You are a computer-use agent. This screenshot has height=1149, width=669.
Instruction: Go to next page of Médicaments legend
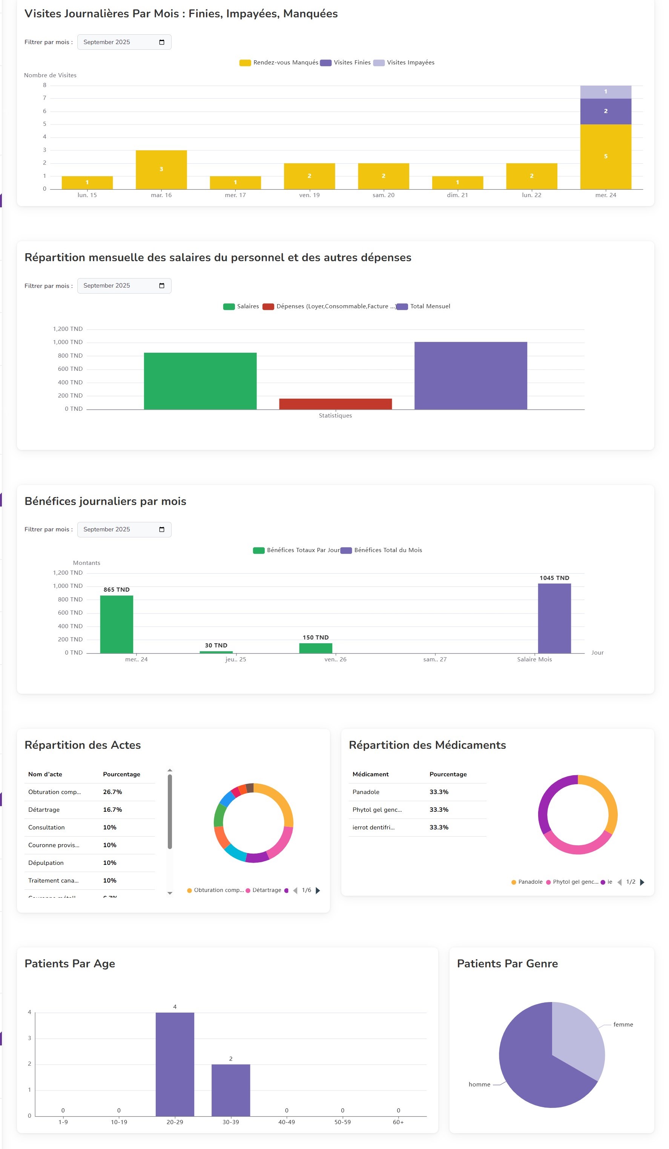pyautogui.click(x=642, y=882)
